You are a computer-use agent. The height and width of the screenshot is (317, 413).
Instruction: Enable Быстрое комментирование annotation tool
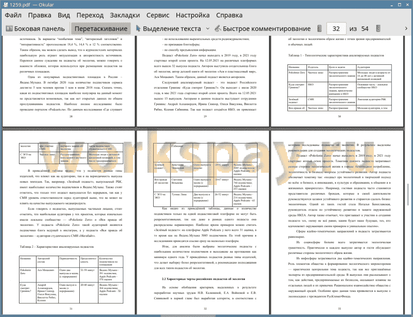[263, 29]
